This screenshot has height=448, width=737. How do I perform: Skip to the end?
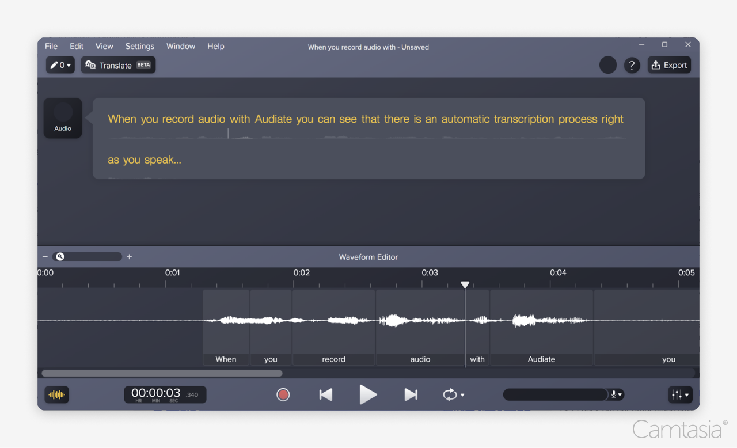tap(411, 394)
